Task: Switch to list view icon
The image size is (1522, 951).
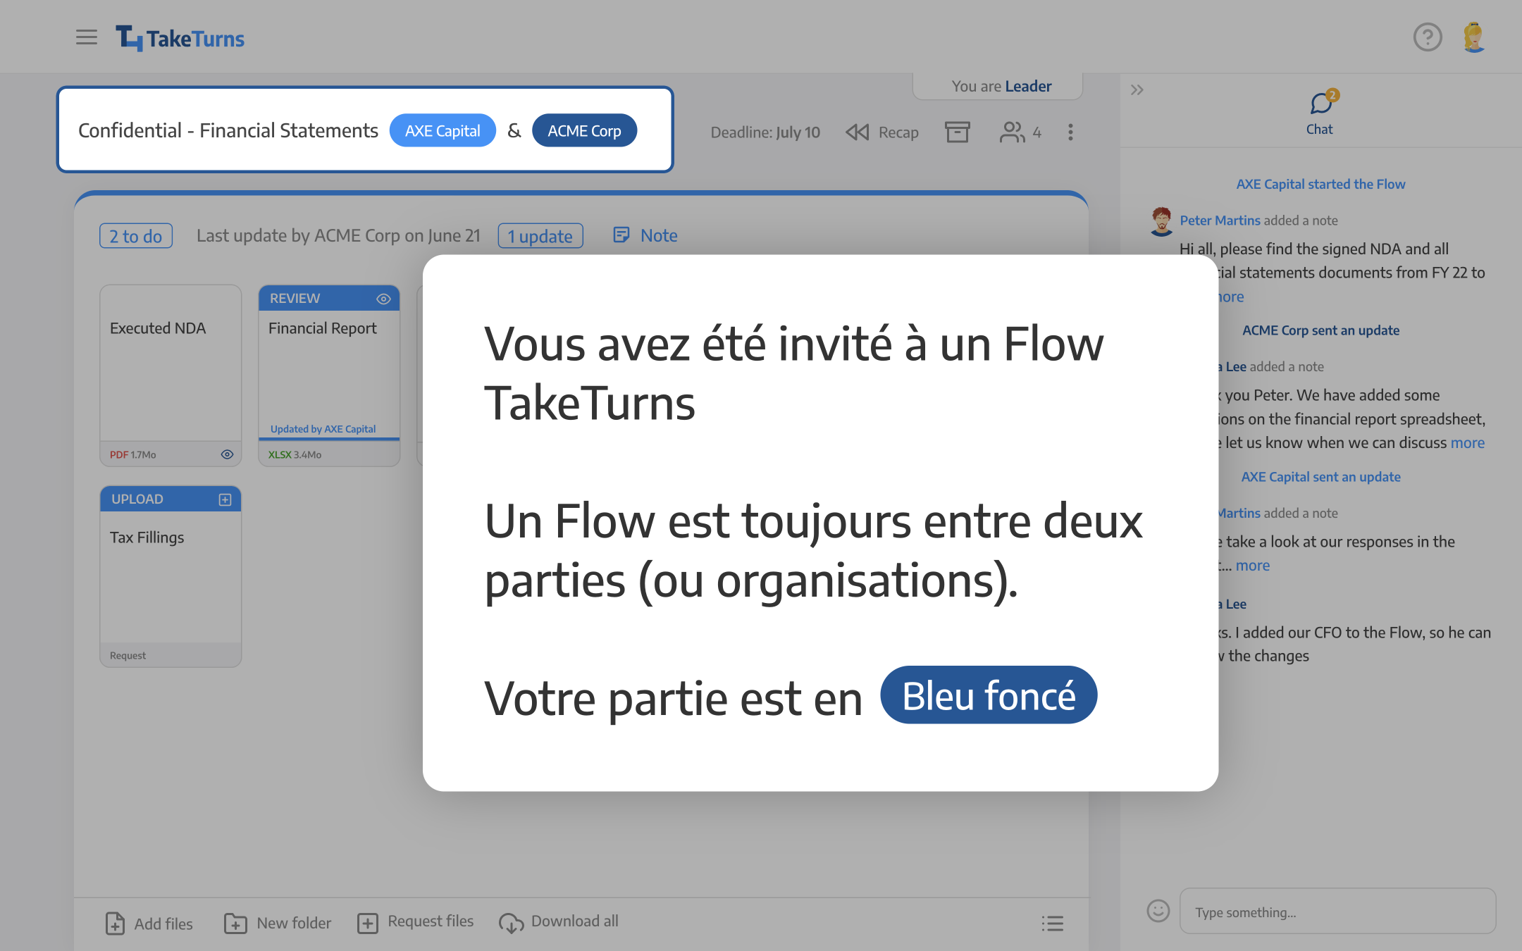Action: pos(1053,924)
